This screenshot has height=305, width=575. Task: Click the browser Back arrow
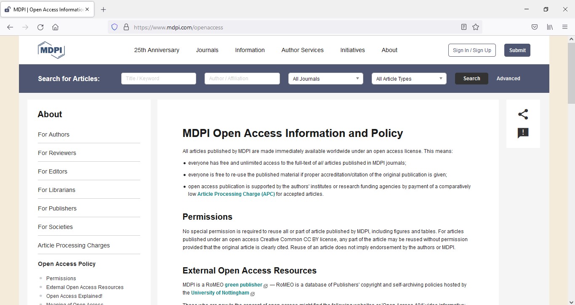[x=10, y=27]
